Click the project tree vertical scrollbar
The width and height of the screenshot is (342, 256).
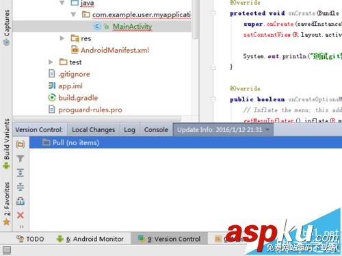click(x=195, y=19)
